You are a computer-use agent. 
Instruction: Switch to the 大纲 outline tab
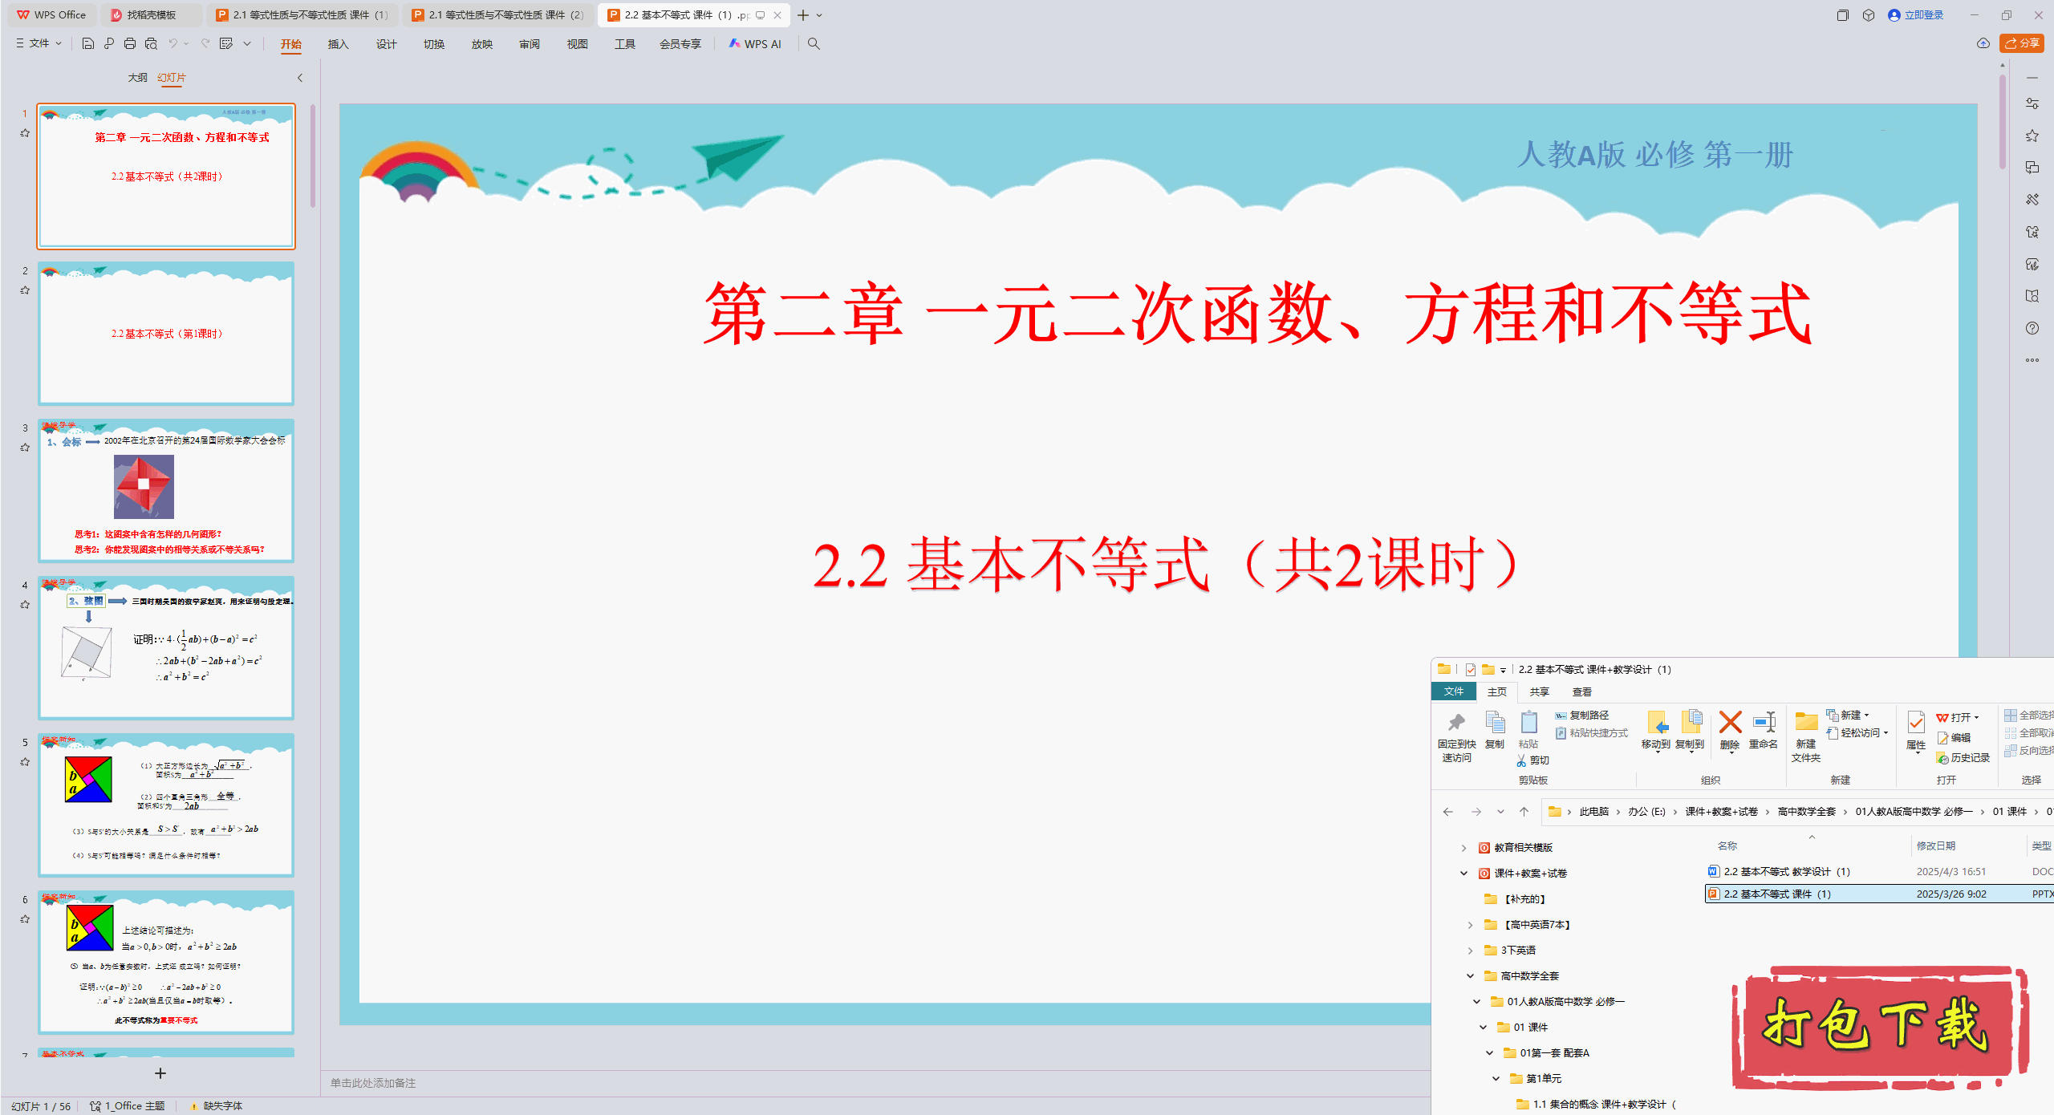tap(137, 78)
